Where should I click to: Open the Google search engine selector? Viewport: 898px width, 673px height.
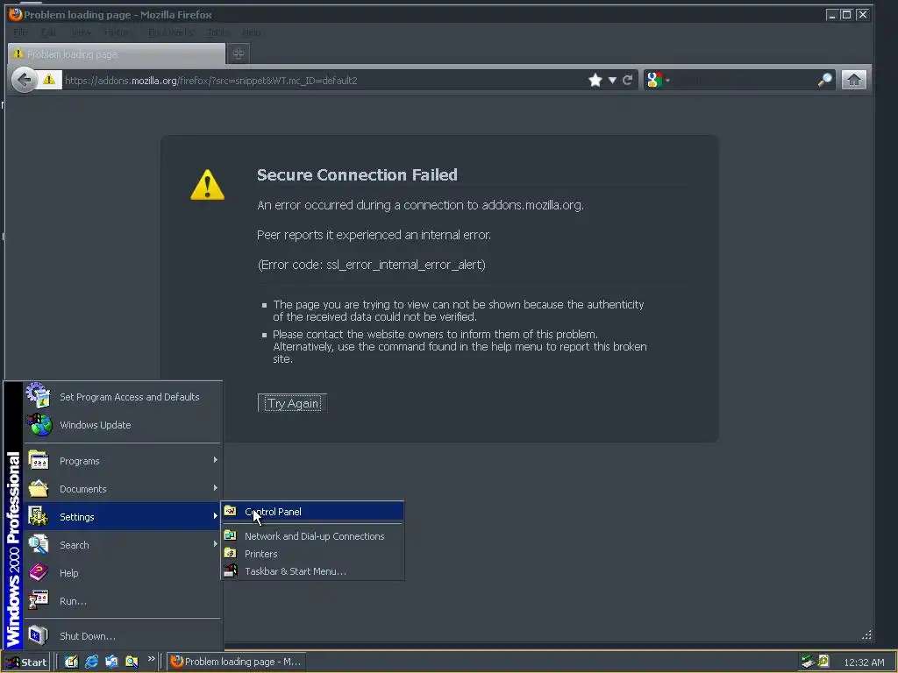point(658,80)
